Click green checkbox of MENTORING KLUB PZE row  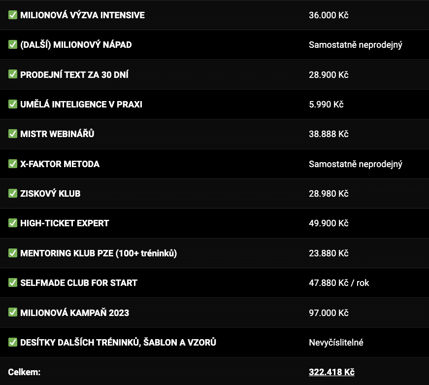[x=13, y=253]
